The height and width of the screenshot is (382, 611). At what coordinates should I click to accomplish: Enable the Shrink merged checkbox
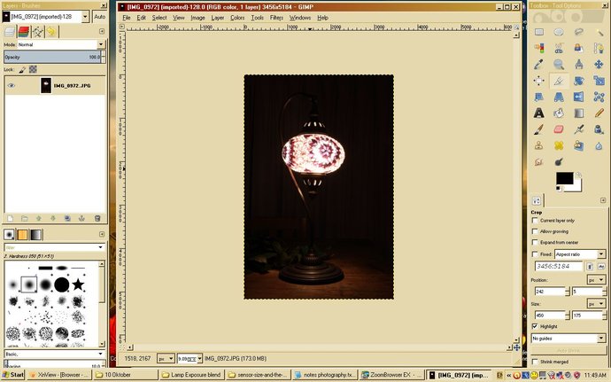click(535, 362)
